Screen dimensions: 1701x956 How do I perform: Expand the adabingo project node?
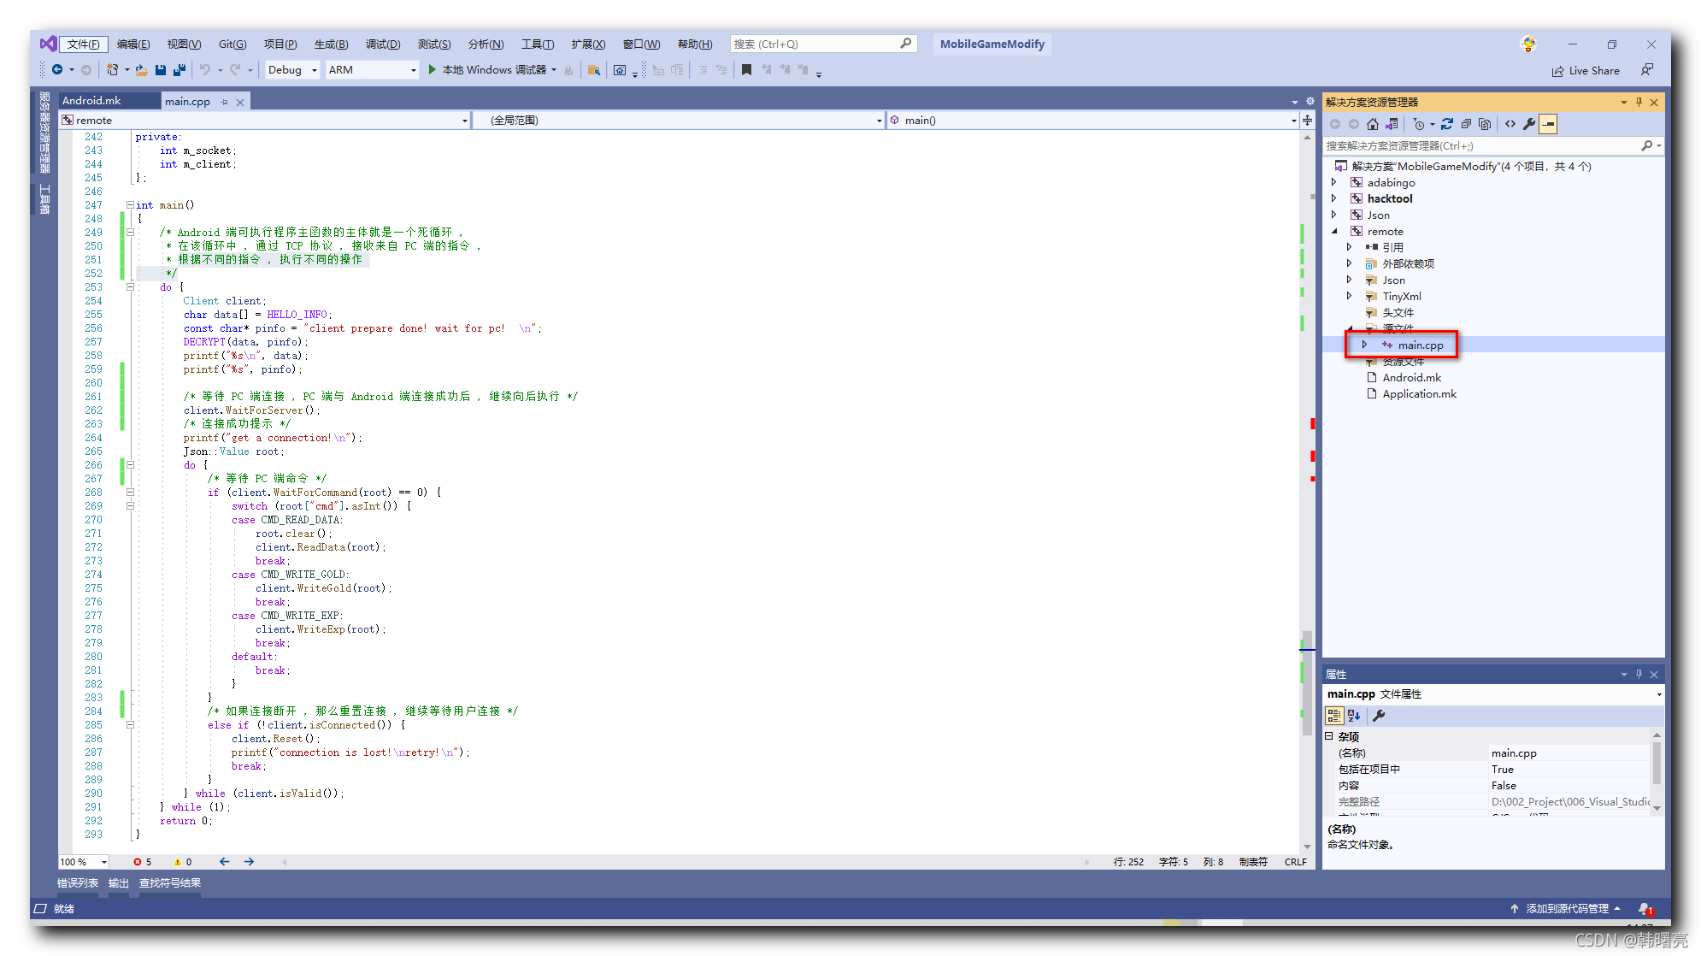[1334, 182]
